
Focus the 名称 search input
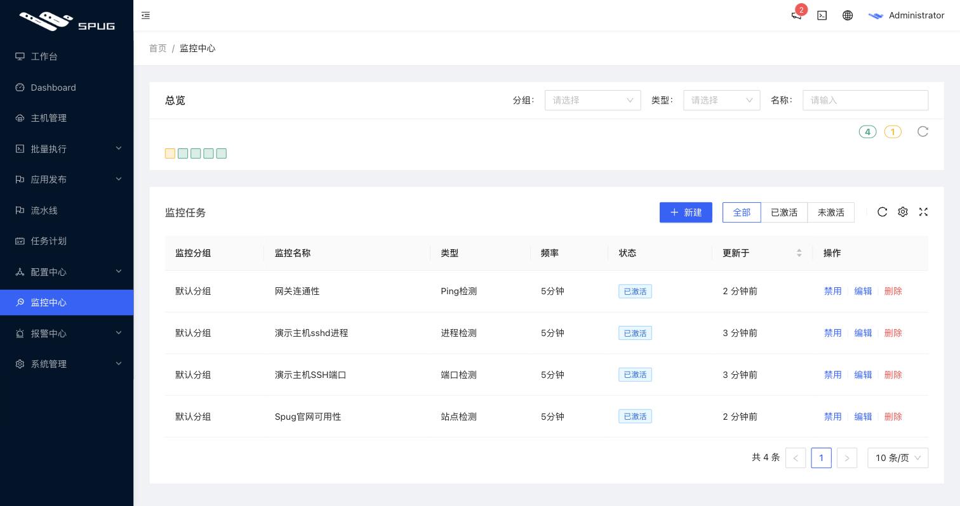[x=865, y=100]
